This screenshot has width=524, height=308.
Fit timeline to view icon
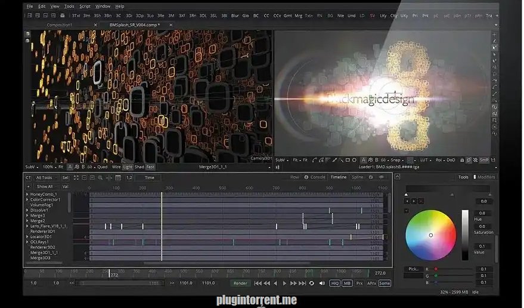pos(76,178)
